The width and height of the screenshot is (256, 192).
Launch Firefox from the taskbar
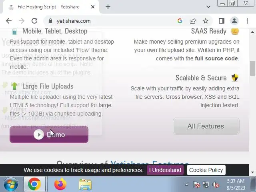click(x=60, y=184)
